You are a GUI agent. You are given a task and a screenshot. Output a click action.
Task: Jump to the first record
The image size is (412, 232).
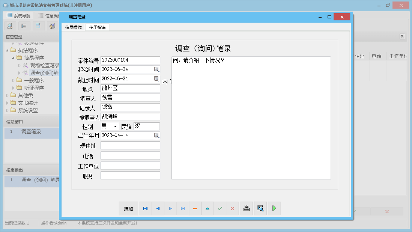click(x=145, y=208)
